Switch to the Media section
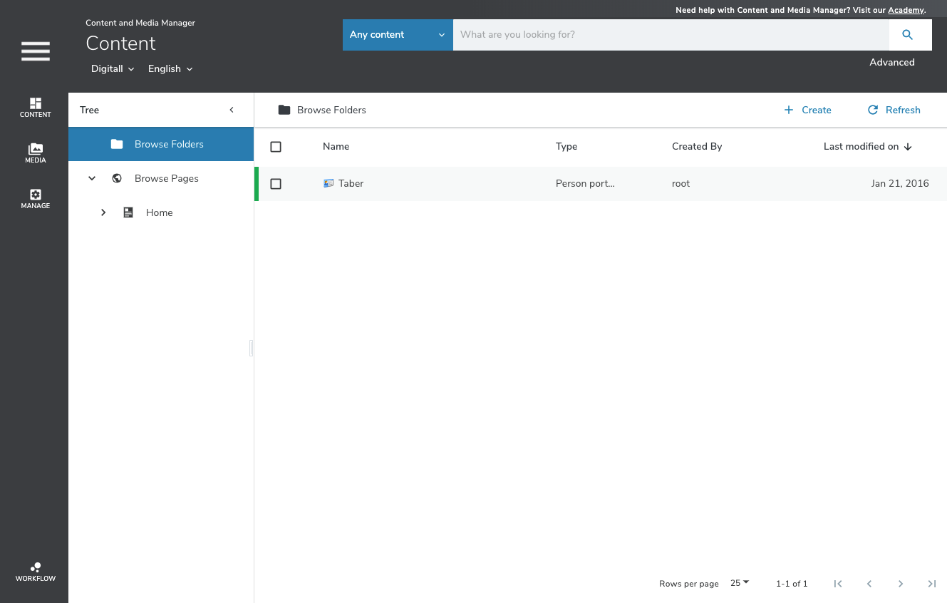This screenshot has height=603, width=947. (35, 153)
